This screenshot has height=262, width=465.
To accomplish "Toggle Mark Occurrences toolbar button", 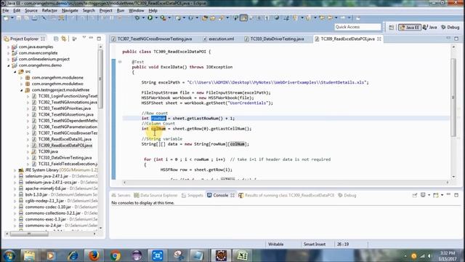I will (243, 18).
